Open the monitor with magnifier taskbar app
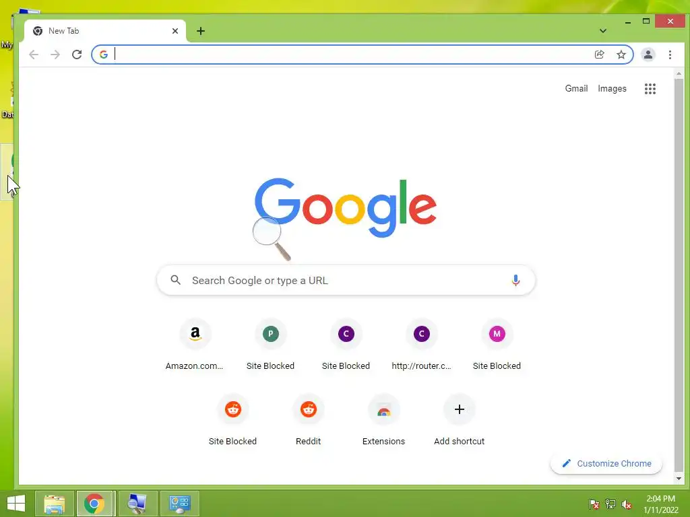This screenshot has height=517, width=690. click(x=137, y=504)
